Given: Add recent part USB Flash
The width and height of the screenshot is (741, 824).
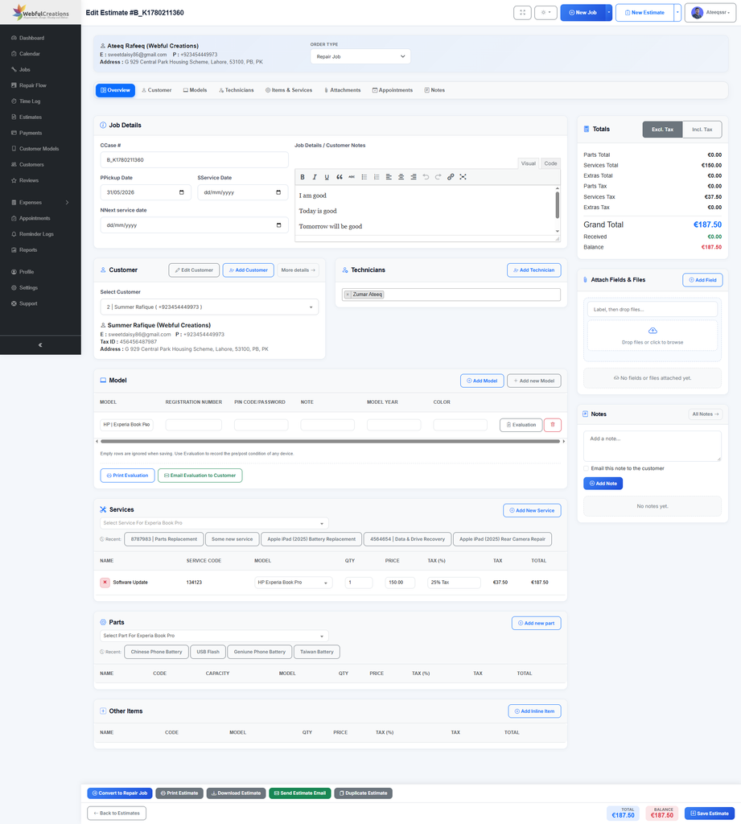Looking at the screenshot, I should tap(208, 652).
